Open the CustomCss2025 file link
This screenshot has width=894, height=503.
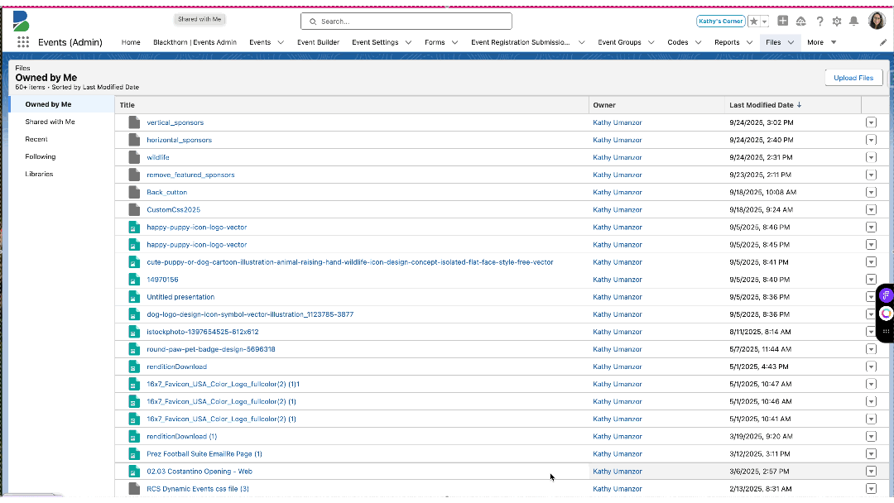tap(173, 210)
